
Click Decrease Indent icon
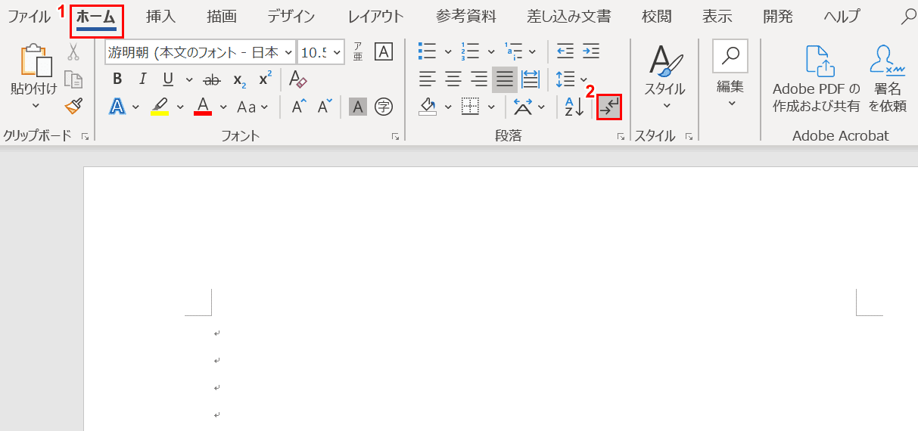tap(565, 51)
